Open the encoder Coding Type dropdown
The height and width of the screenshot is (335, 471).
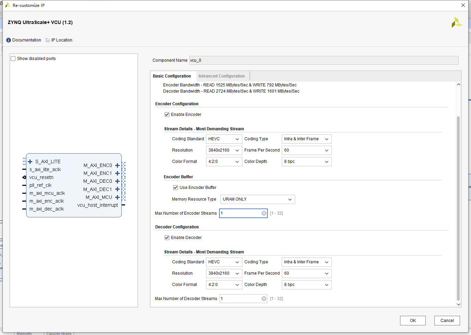point(306,139)
